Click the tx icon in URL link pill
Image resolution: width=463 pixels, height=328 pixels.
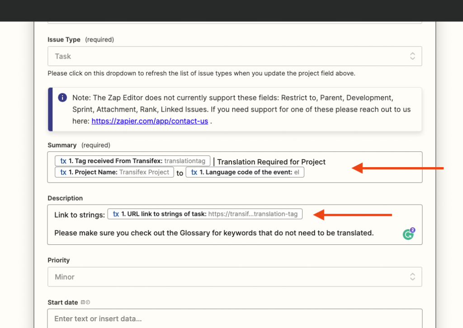pyautogui.click(x=116, y=214)
